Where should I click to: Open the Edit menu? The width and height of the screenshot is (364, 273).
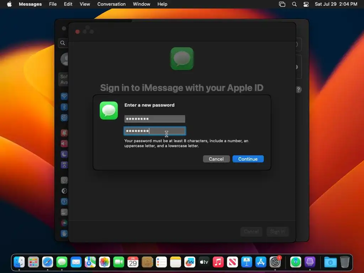(x=68, y=4)
